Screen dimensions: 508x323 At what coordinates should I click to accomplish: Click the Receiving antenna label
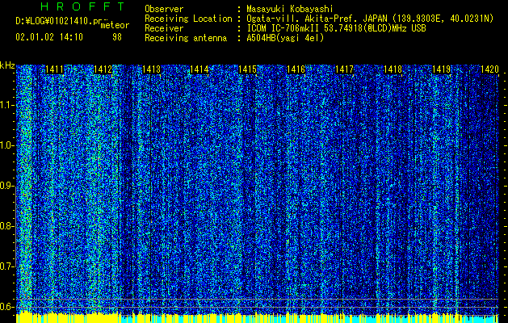click(186, 38)
